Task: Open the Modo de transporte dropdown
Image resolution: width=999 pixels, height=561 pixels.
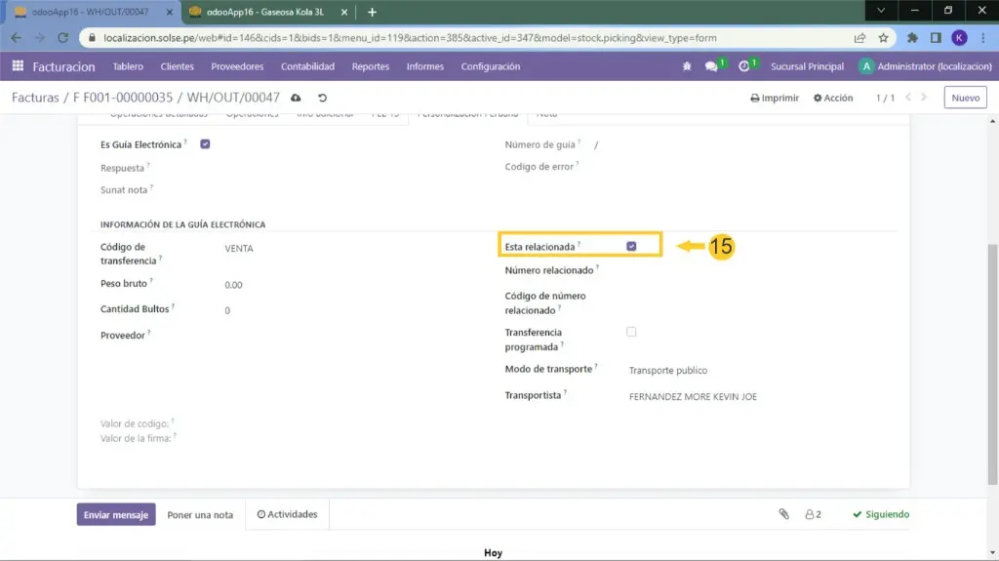Action: (x=702, y=371)
